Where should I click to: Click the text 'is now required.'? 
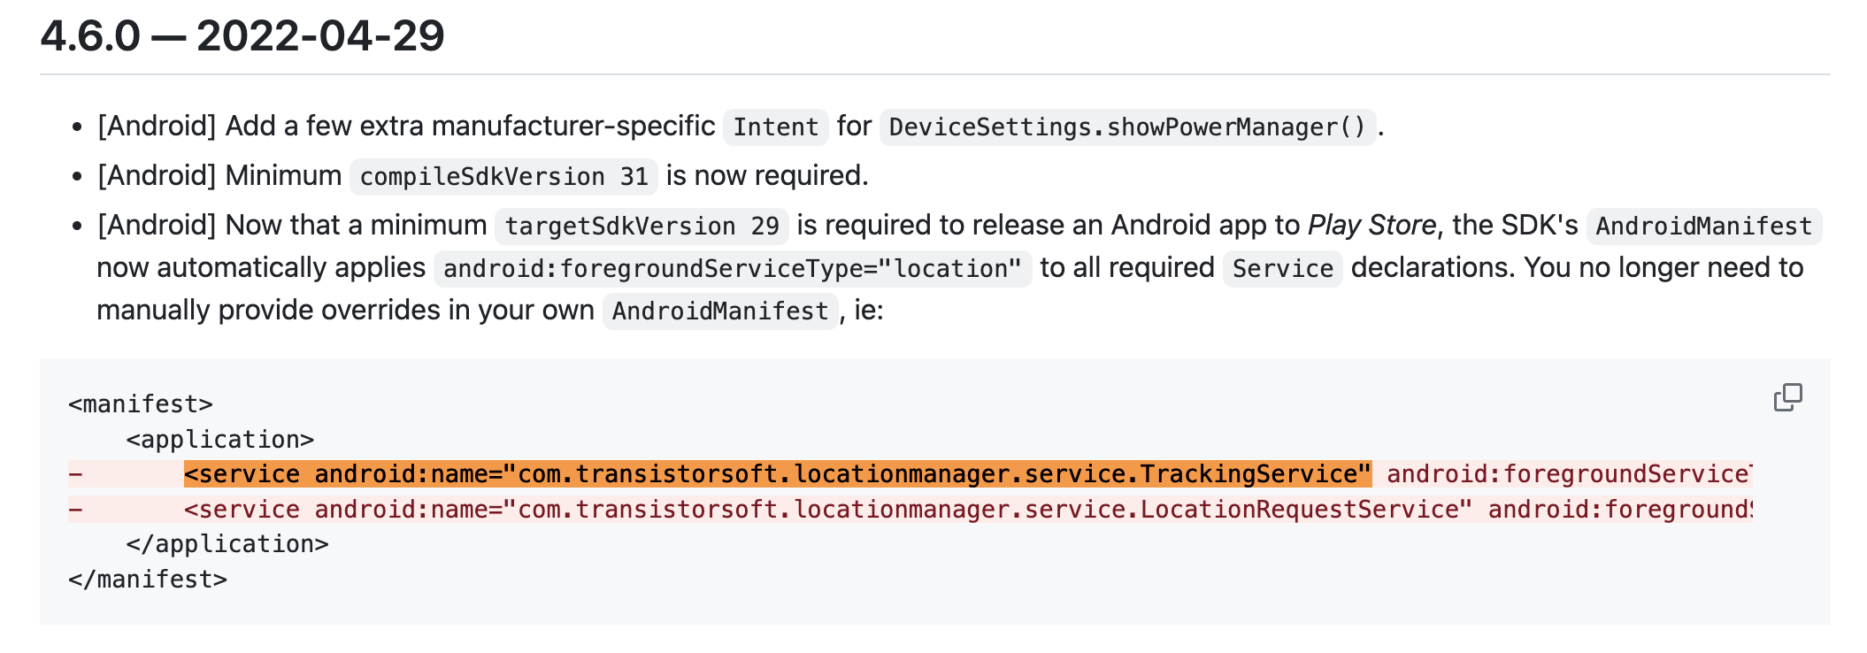click(x=767, y=175)
